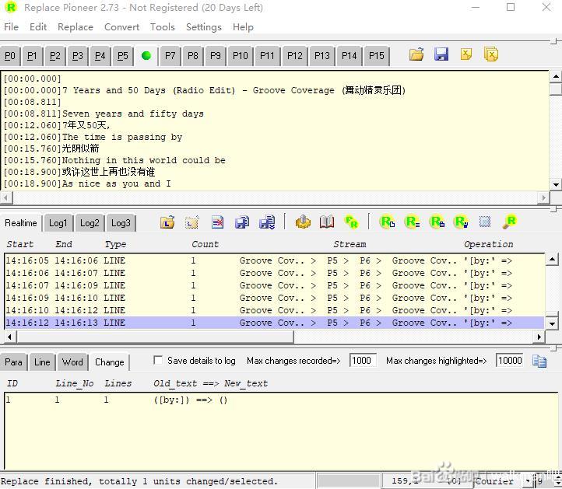Click first green R replace icon
Viewport: 562px width, 489px height.
(x=388, y=222)
